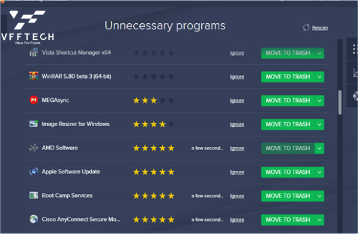Expand the AMD Software trash dropdown arrow
This screenshot has width=358, height=234.
pos(319,148)
